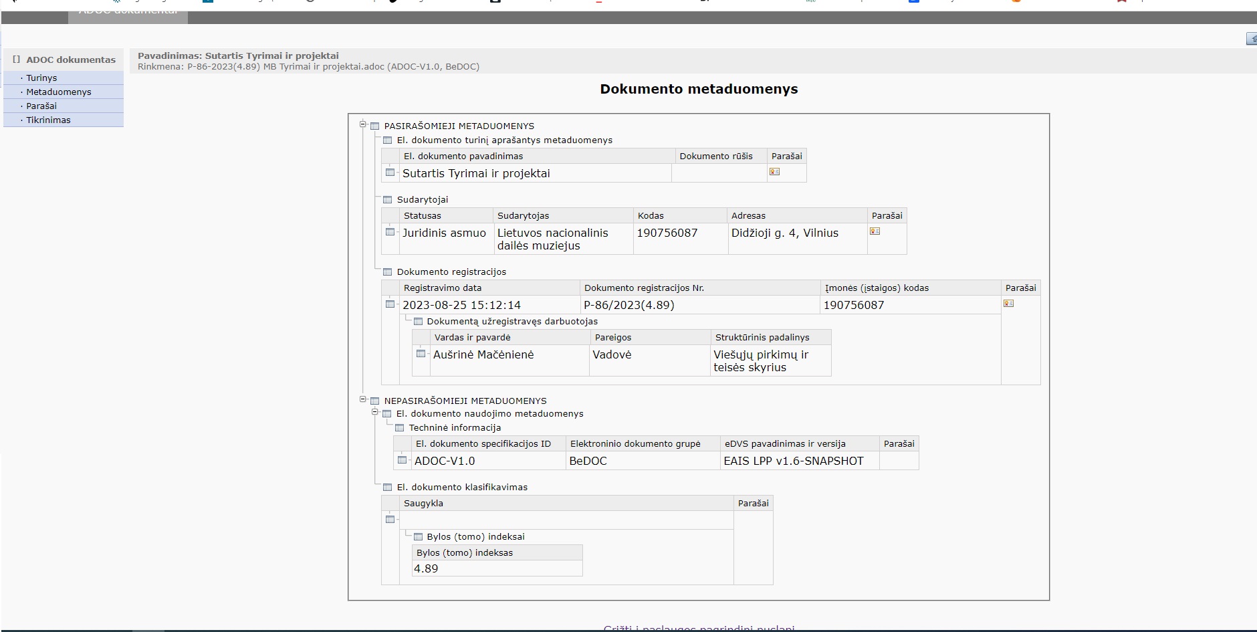Click table icon beside Sutartis Tyrimai ir projektai
The width and height of the screenshot is (1257, 632).
(390, 173)
